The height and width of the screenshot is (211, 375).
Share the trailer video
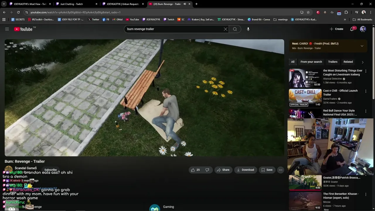click(223, 170)
